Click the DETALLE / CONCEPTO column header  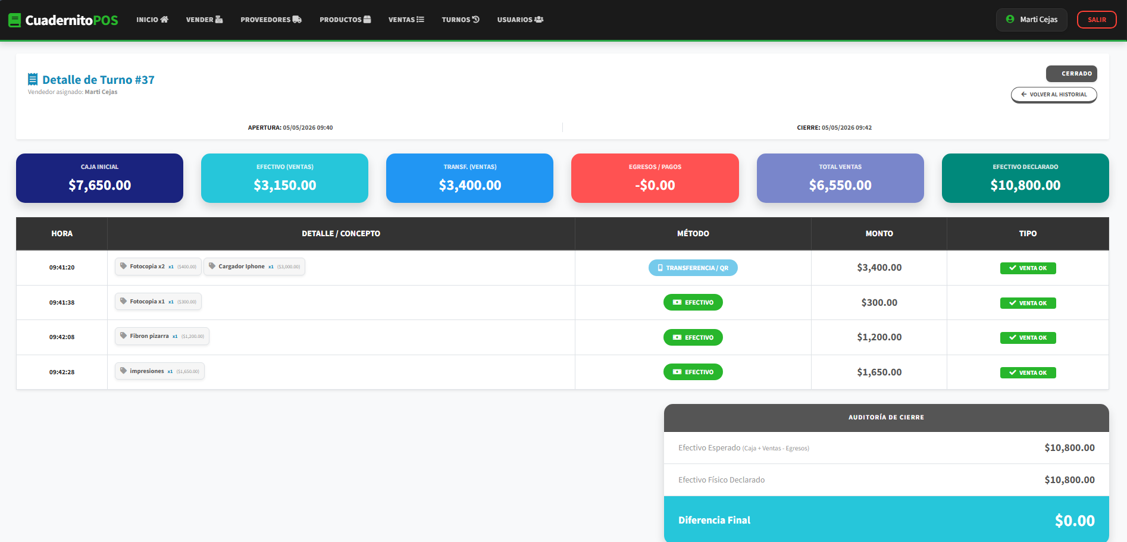tap(341, 234)
